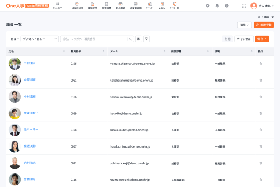
Task: Click trash icon for employee 0059
Action: pyautogui.click(x=261, y=113)
